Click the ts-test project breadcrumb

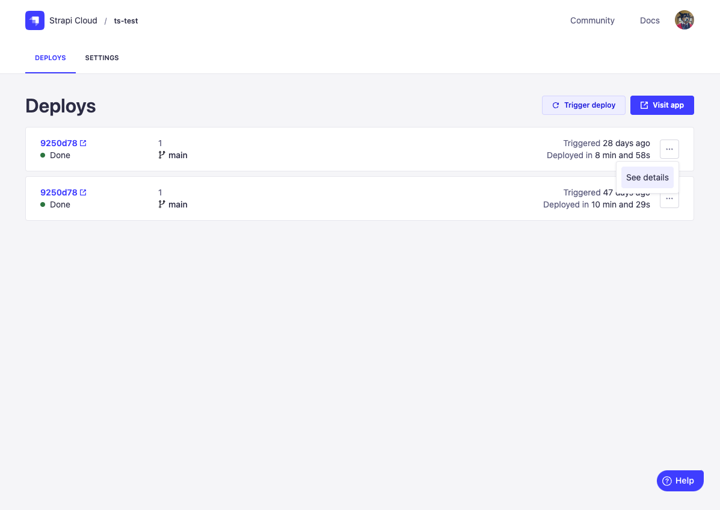coord(126,21)
